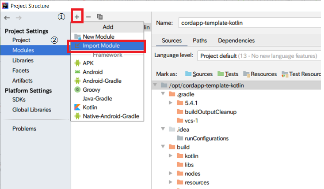Viewport: 324px width, 189px height.
Task: Open the Language level dropdown
Action: point(259,56)
